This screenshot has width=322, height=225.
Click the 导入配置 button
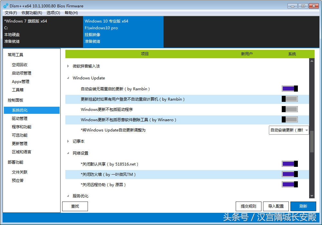(276, 206)
